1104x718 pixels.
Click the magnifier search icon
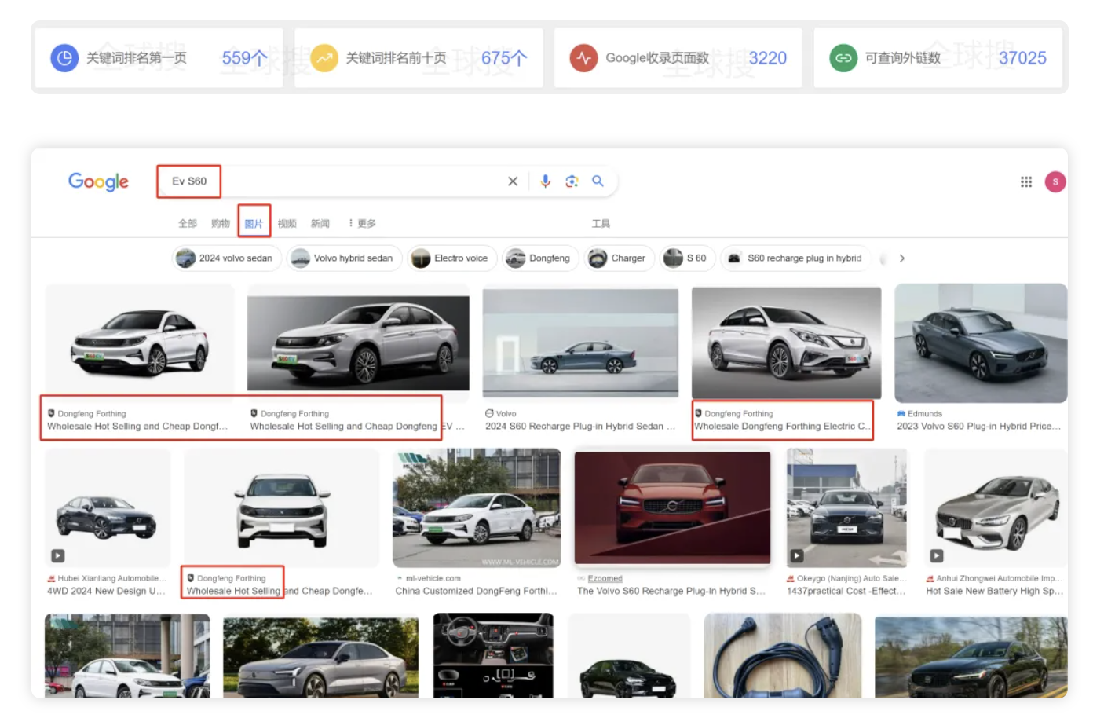point(598,181)
